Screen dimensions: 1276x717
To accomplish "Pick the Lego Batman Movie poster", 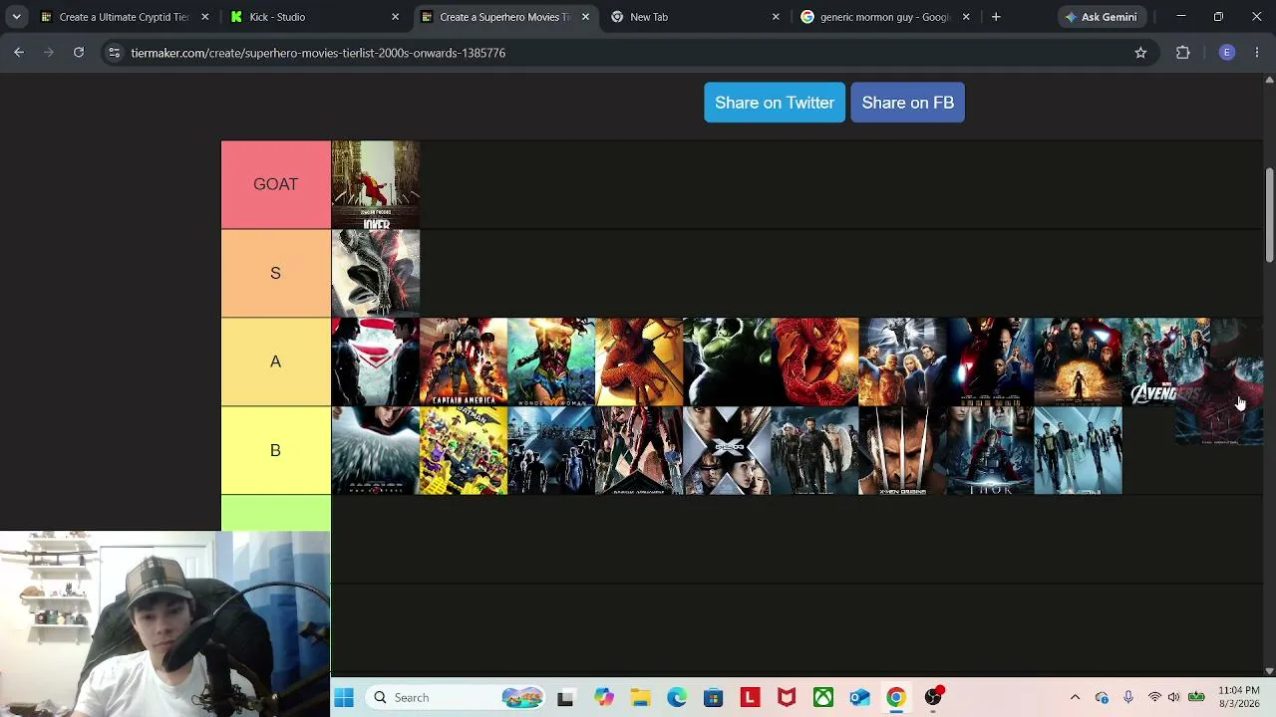I will coord(464,450).
